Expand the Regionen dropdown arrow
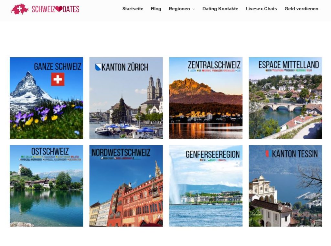 (x=194, y=9)
